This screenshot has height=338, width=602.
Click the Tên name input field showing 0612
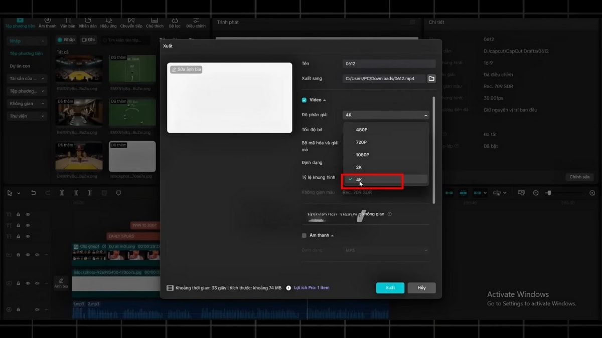(x=389, y=63)
